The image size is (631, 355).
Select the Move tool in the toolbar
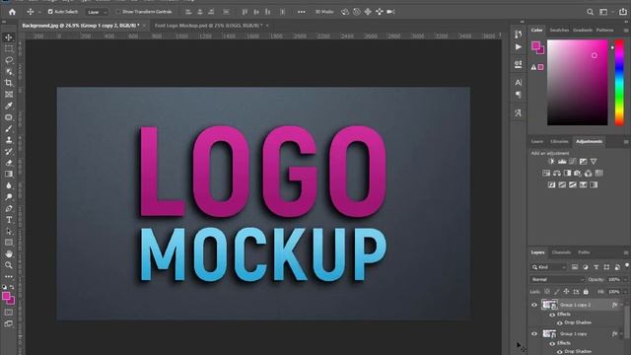coord(9,37)
